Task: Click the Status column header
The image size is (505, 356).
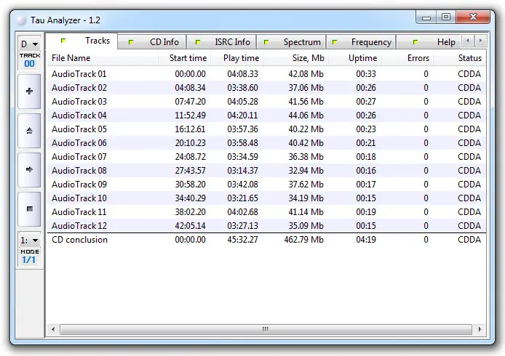Action: [460, 58]
